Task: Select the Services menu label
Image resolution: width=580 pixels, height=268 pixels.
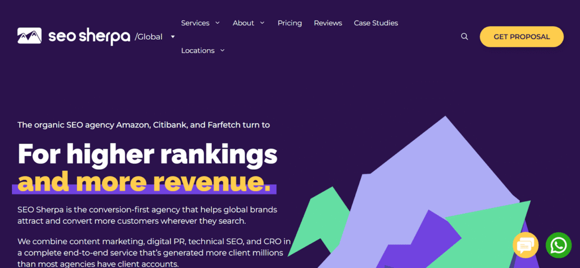Action: point(195,23)
